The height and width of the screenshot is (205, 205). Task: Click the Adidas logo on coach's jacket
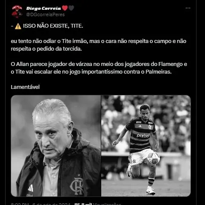pos(31,188)
